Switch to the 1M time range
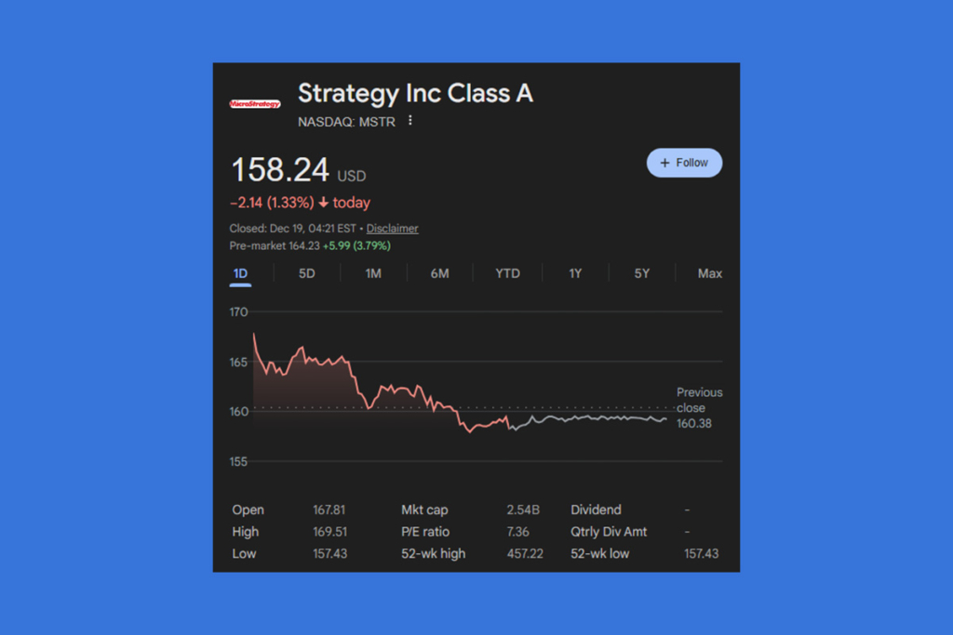953x635 pixels. tap(373, 272)
